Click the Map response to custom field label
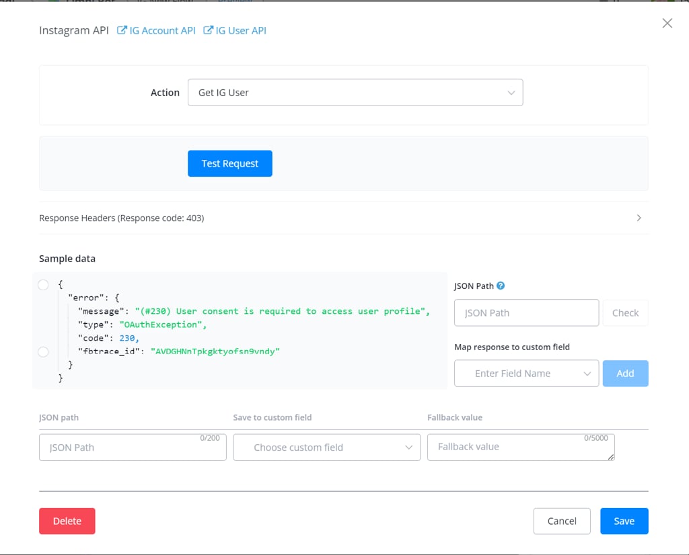The height and width of the screenshot is (555, 689). (x=512, y=347)
